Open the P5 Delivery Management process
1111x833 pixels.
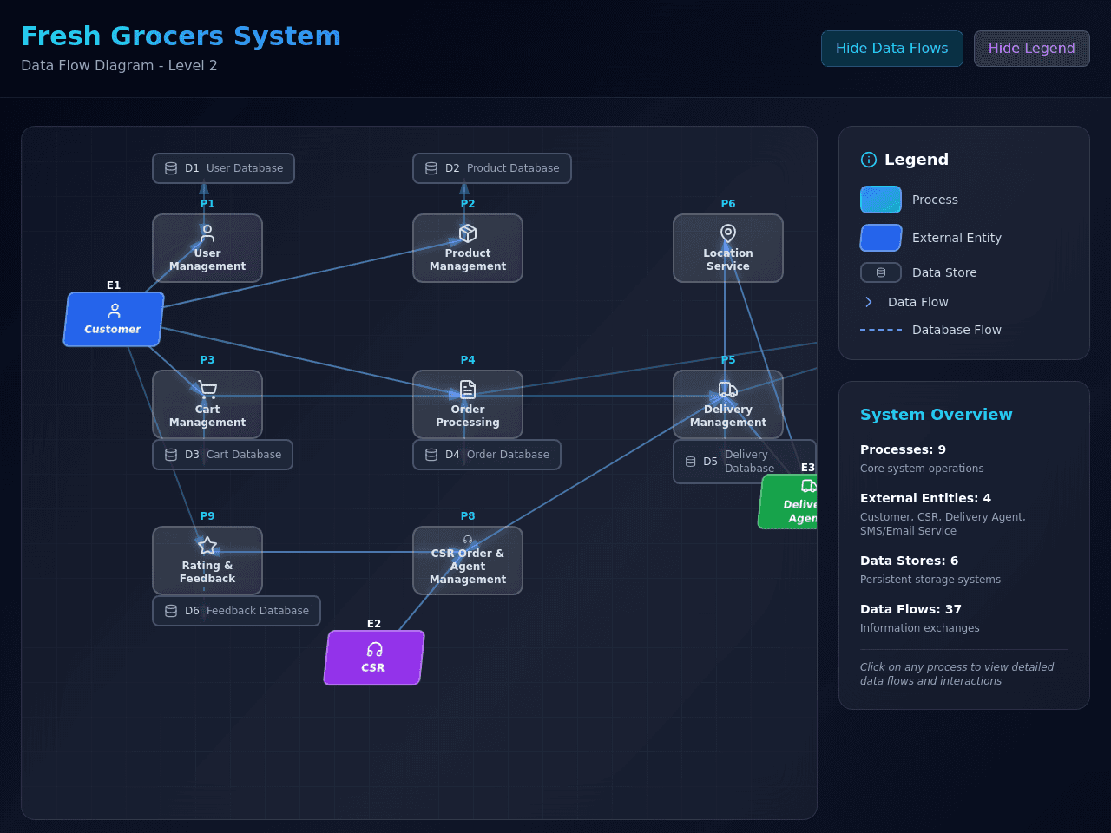coord(728,404)
